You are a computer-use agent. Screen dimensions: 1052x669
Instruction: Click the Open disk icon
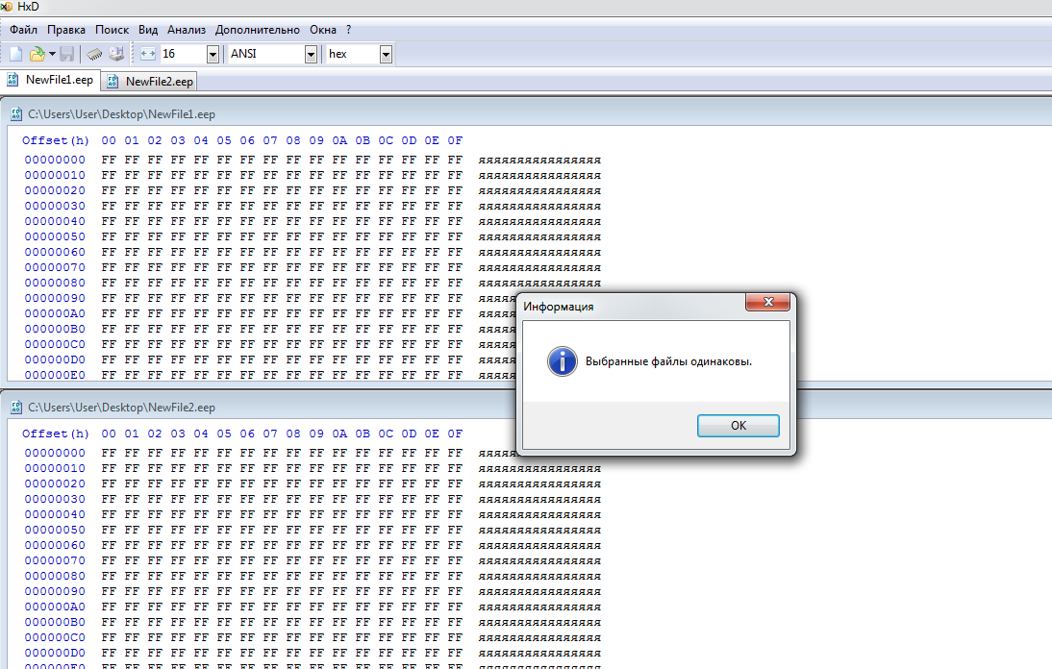(x=116, y=54)
